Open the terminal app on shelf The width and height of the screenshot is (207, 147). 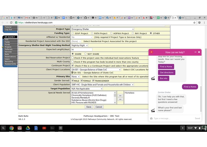(x=52, y=128)
